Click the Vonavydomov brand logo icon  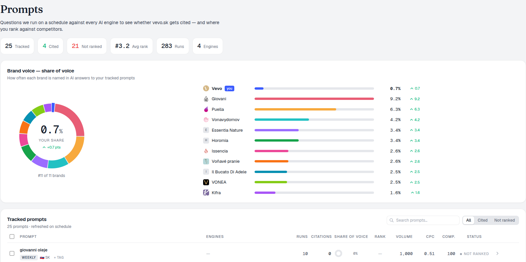[206, 120]
